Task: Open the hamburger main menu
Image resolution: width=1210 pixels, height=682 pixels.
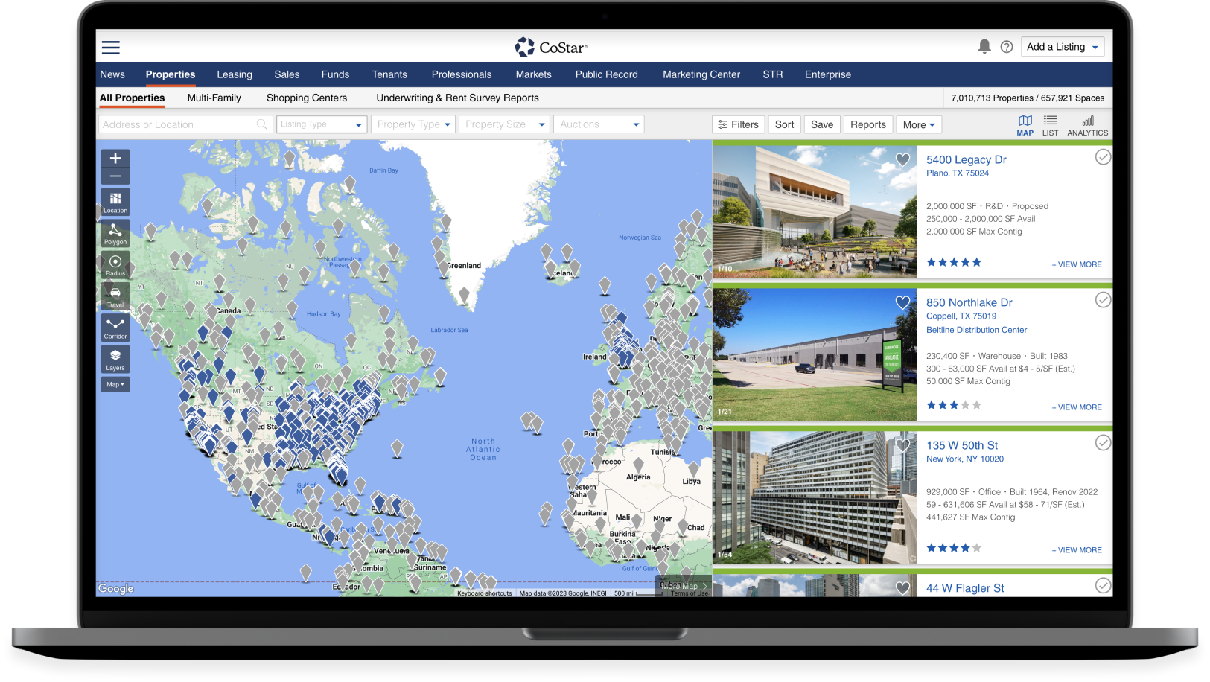Action: pyautogui.click(x=111, y=48)
